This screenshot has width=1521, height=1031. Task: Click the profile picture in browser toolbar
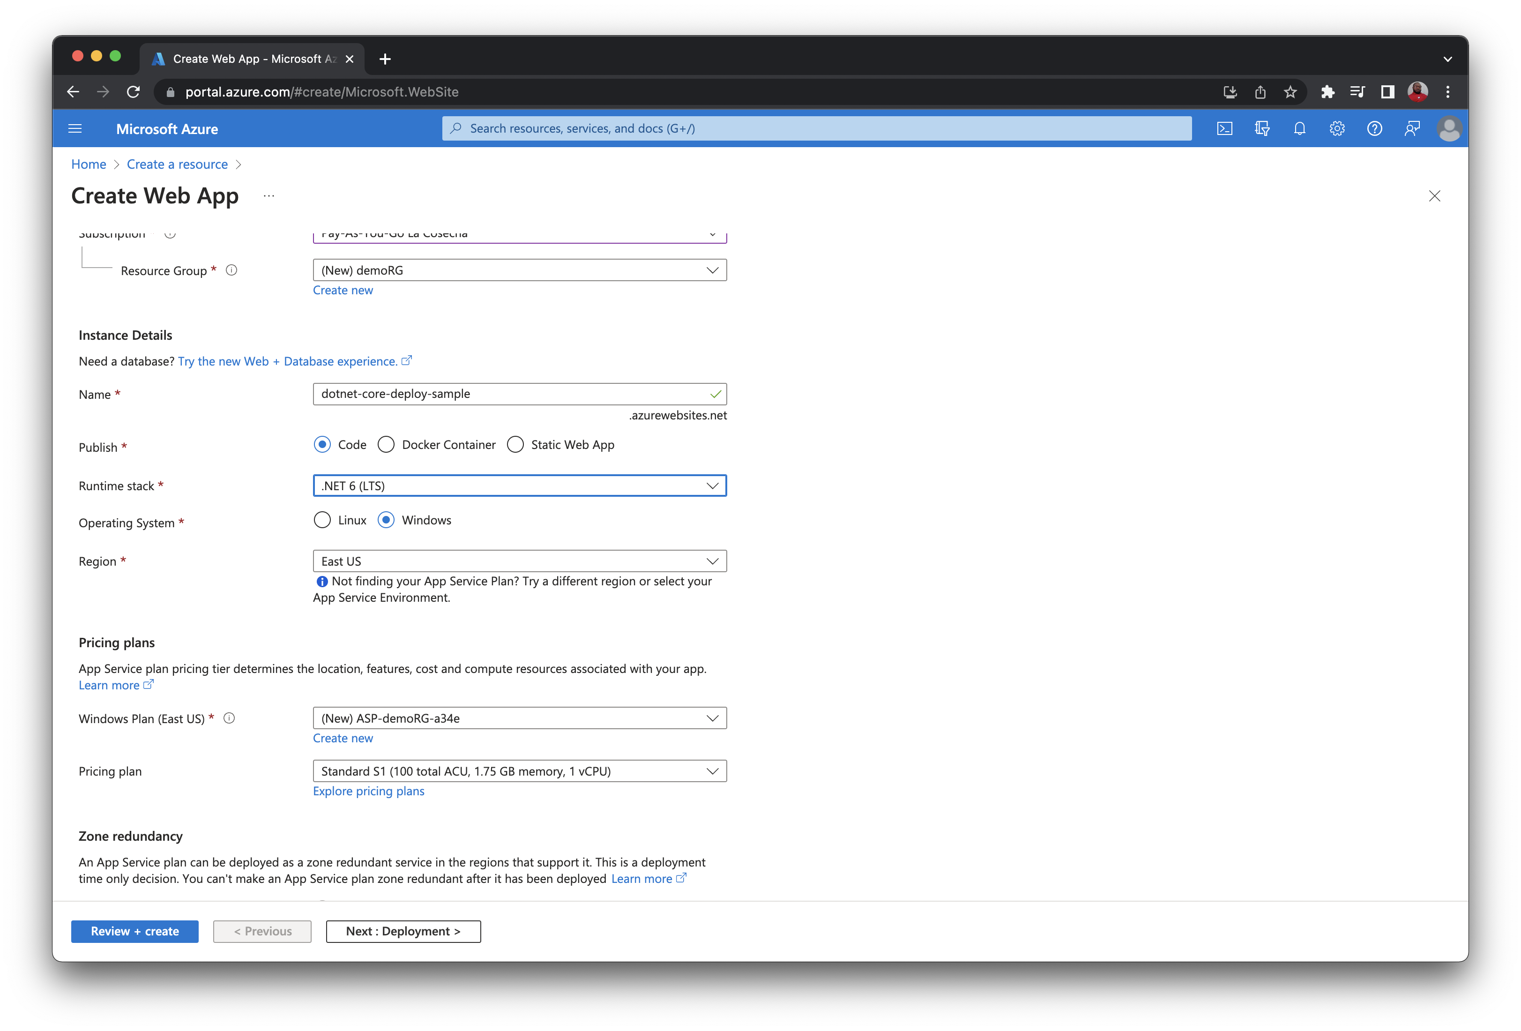point(1417,92)
